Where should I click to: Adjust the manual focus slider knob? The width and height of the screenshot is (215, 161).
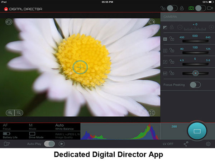coord(195,73)
